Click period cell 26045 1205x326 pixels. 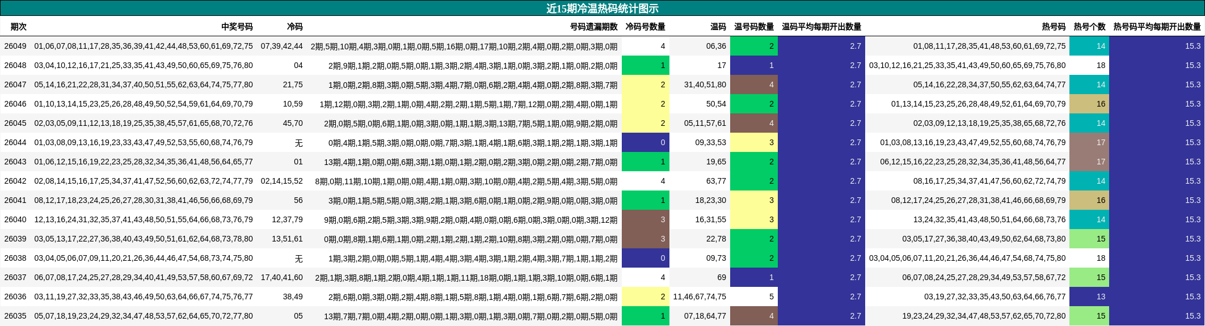(x=15, y=123)
